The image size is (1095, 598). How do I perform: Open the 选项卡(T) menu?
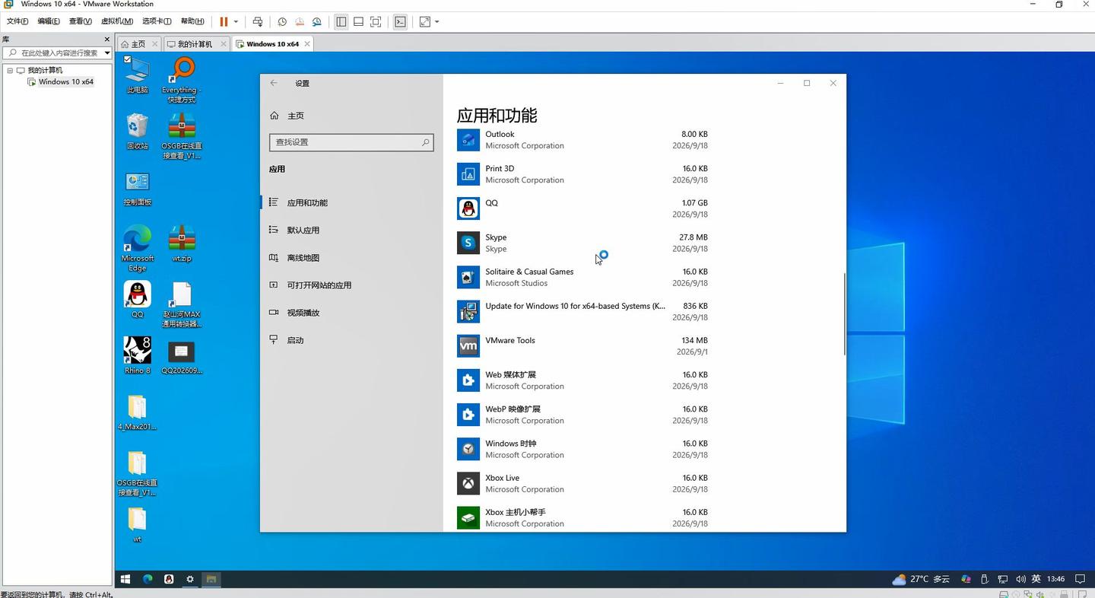click(157, 21)
